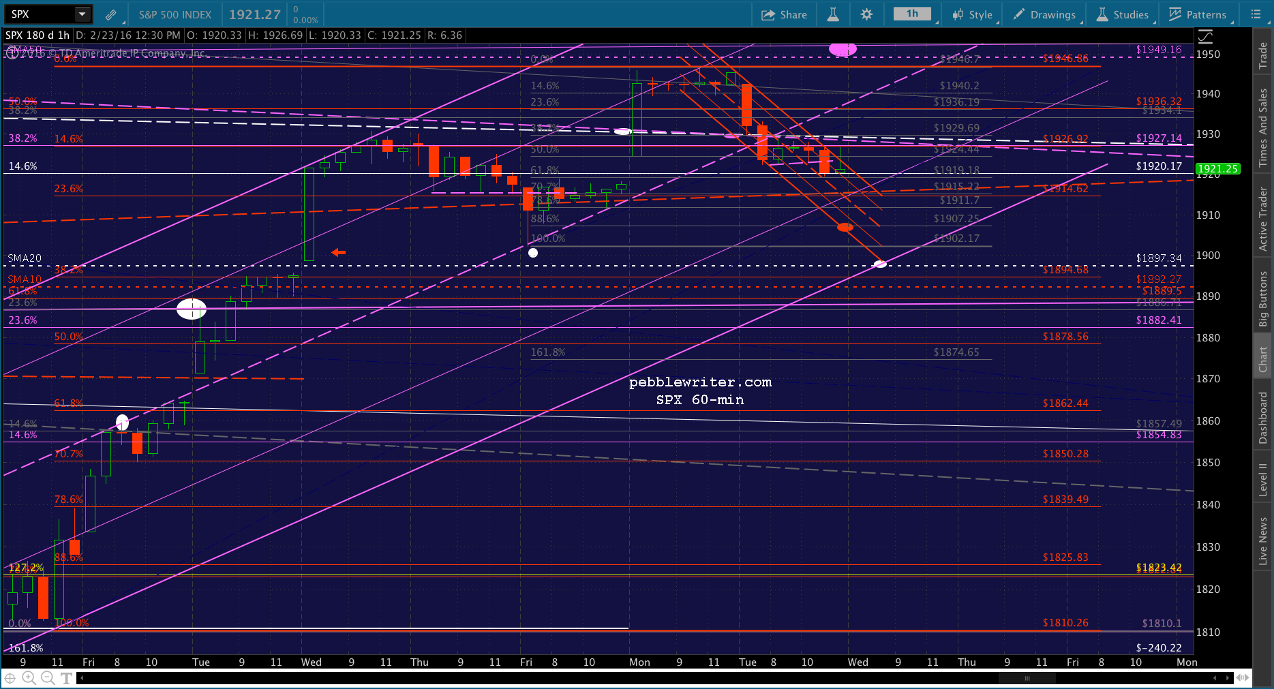
Task: Open chart settings gear icon
Action: [866, 14]
